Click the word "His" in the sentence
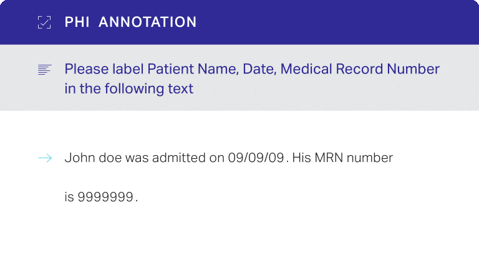The image size is (479, 269). (302, 158)
